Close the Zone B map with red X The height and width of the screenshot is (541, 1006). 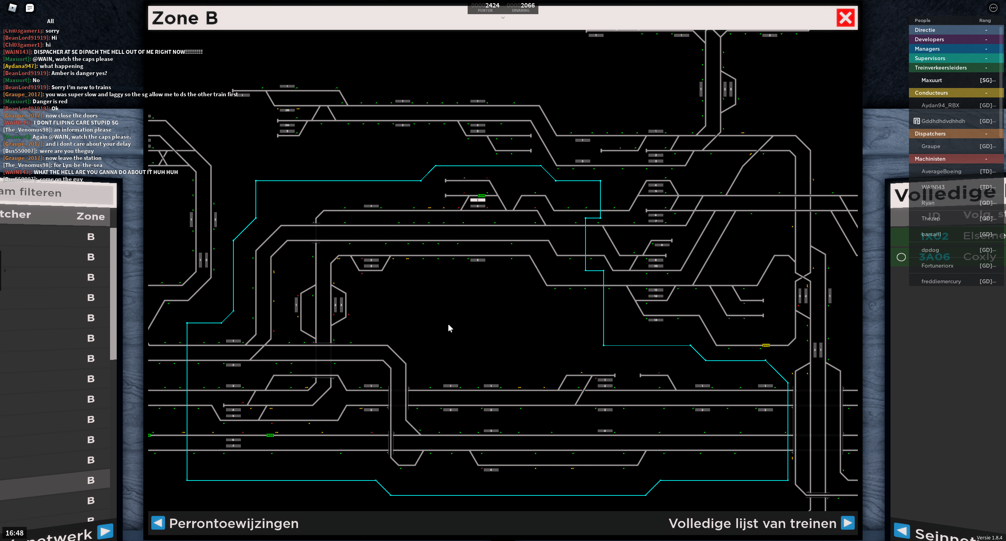[x=845, y=18]
